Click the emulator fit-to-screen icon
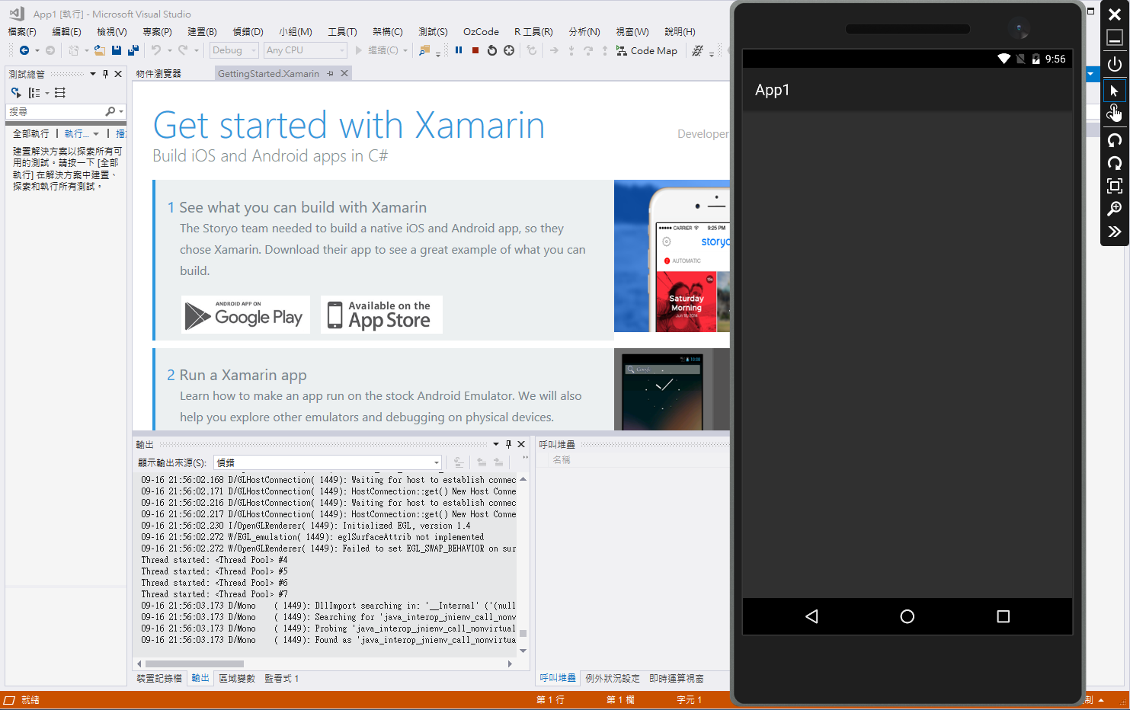The width and height of the screenshot is (1130, 710). pos(1115,186)
